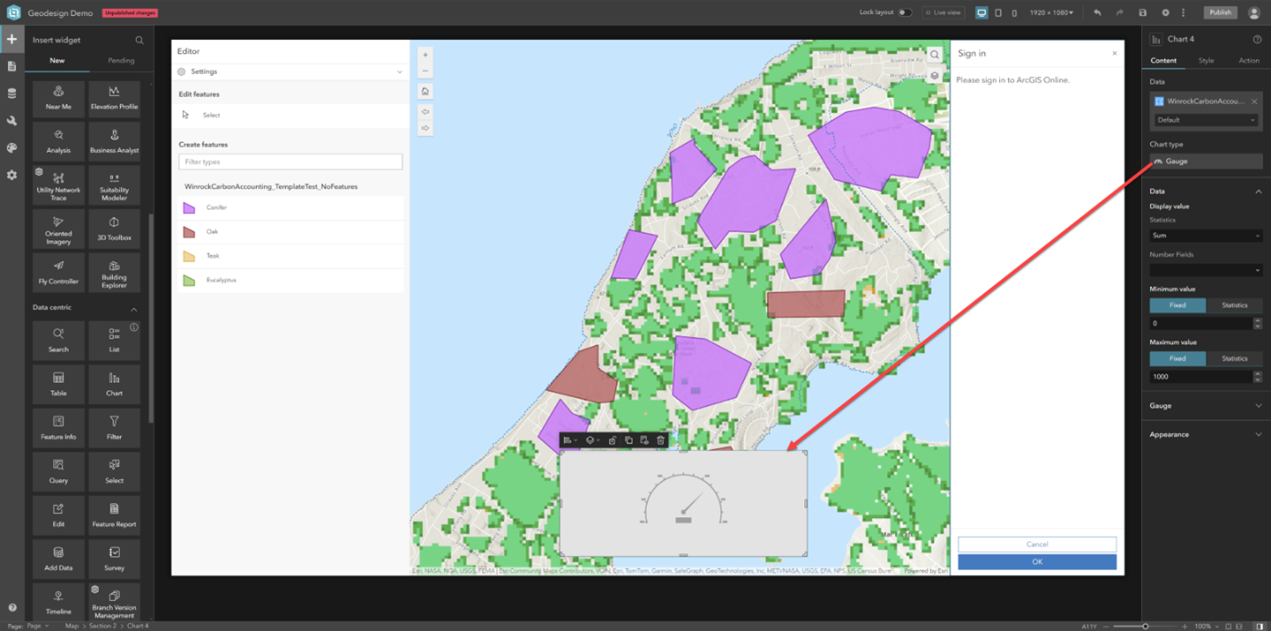Save the experience with disk icon
The width and height of the screenshot is (1271, 631).
(x=1143, y=12)
